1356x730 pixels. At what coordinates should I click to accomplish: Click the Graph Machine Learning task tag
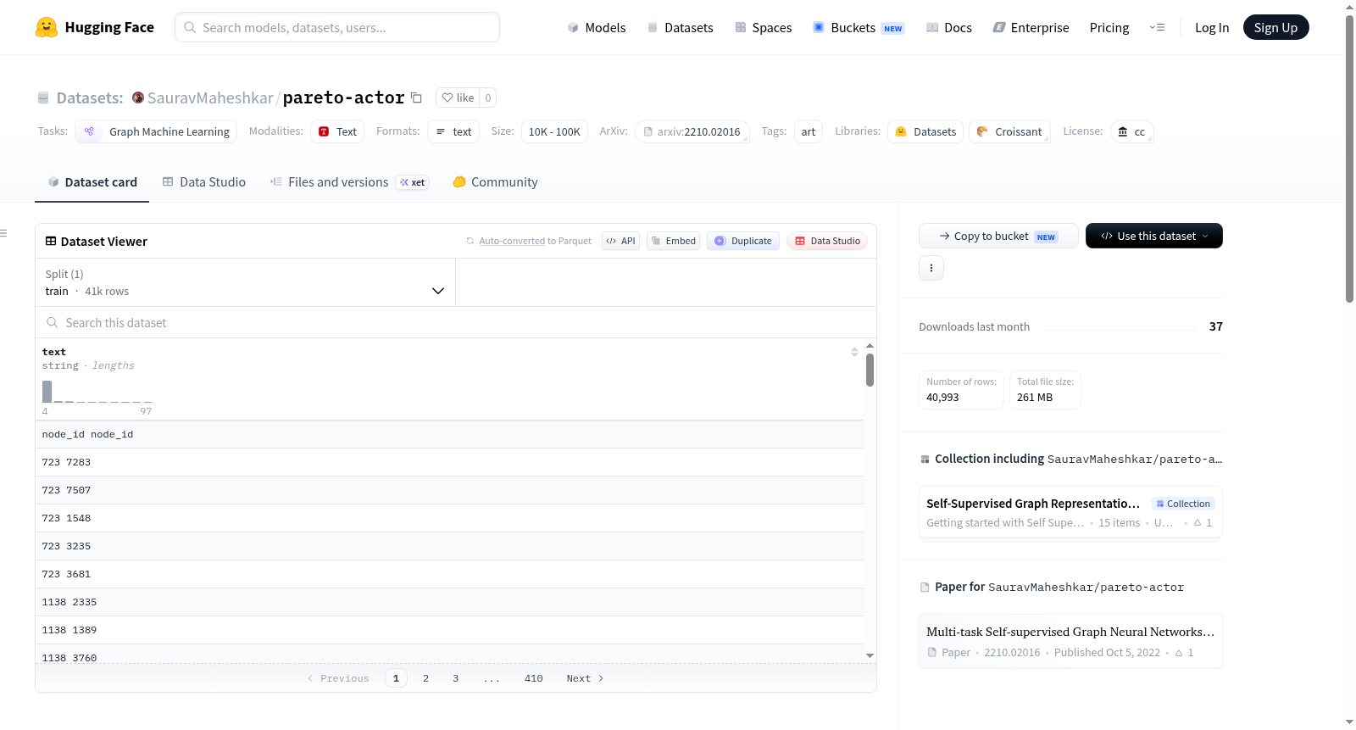point(156,131)
